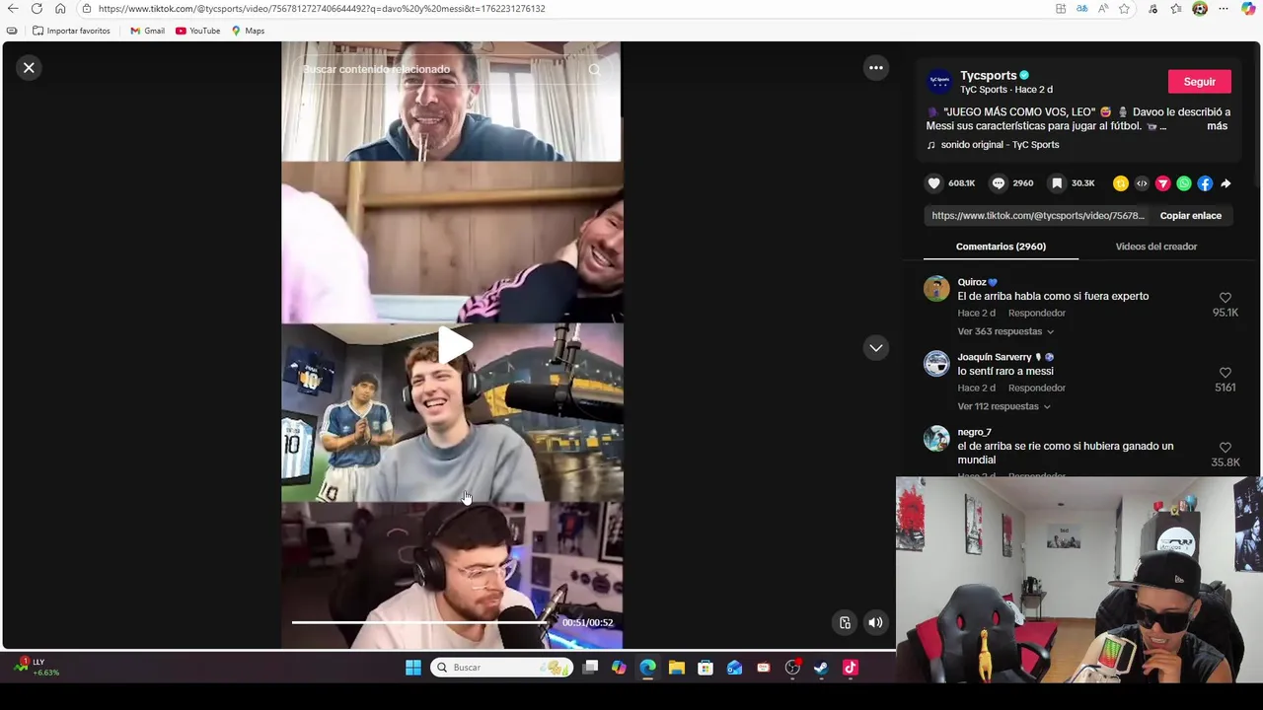The height and width of the screenshot is (710, 1263).
Task: Reply to Quiroz's comment
Action: (x=1036, y=313)
